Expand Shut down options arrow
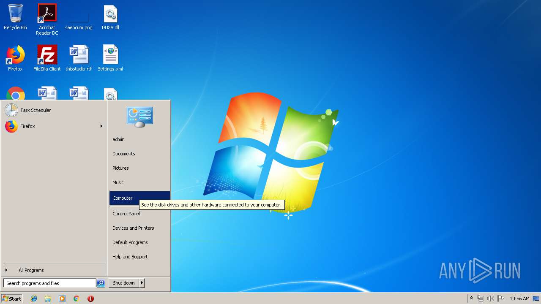The width and height of the screenshot is (541, 304). click(142, 283)
